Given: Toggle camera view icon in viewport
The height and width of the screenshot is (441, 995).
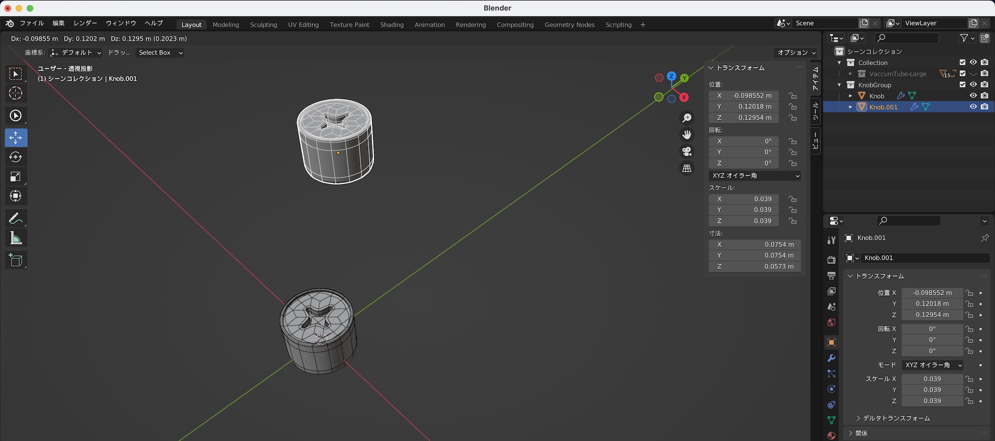Looking at the screenshot, I should 687,151.
